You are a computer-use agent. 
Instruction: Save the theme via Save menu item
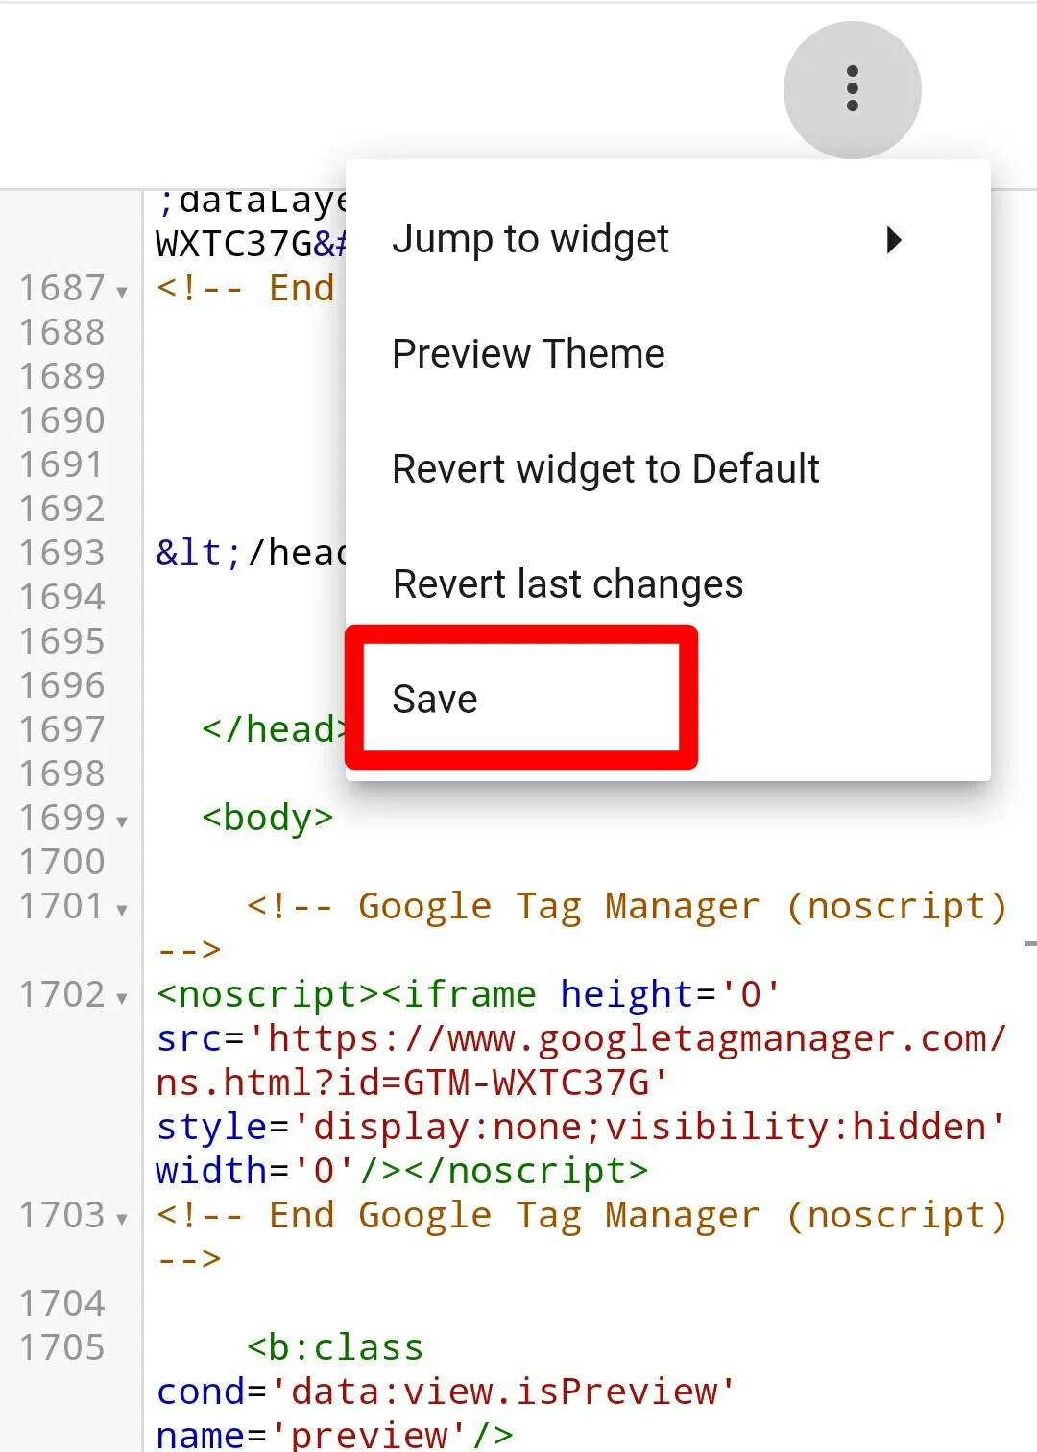click(521, 699)
